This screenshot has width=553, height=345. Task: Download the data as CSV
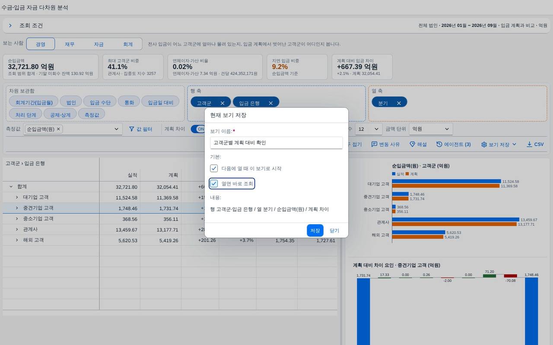[x=535, y=144]
